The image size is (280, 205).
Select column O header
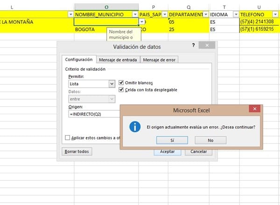coord(106,5)
